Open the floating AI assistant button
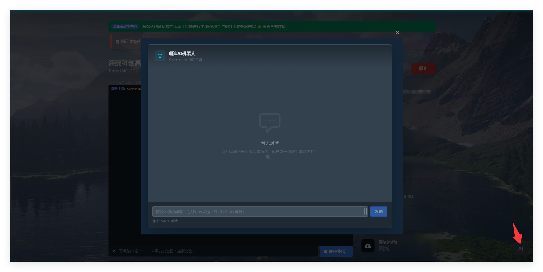The width and height of the screenshot is (543, 272). point(520,249)
